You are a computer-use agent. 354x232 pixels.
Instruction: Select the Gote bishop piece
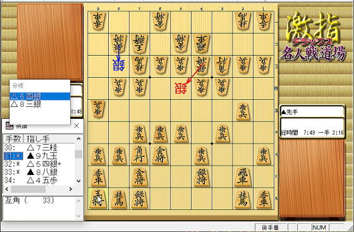[222, 66]
